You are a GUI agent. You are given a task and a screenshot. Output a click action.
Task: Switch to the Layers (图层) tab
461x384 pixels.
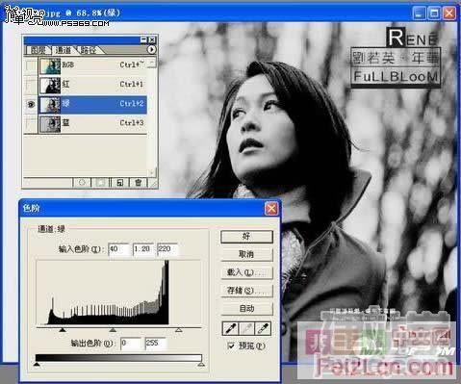(x=38, y=50)
